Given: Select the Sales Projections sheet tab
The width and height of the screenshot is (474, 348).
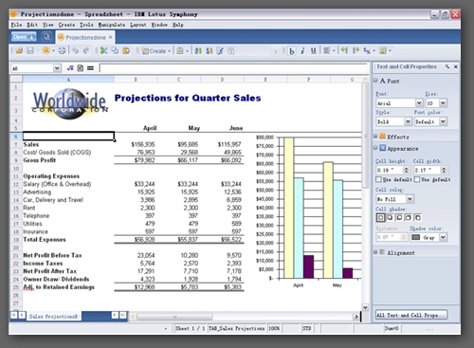Looking at the screenshot, I should click(x=53, y=317).
